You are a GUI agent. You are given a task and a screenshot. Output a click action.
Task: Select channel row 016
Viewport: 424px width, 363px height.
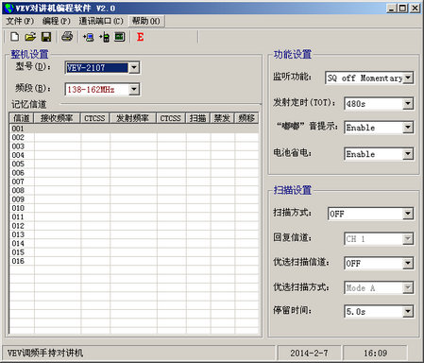(x=134, y=261)
